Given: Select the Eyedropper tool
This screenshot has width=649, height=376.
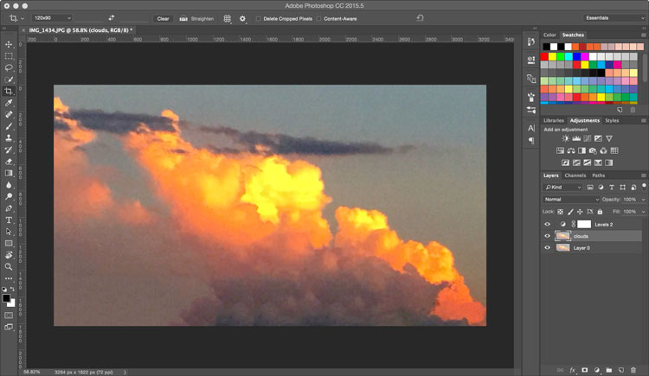Looking at the screenshot, I should tap(9, 103).
